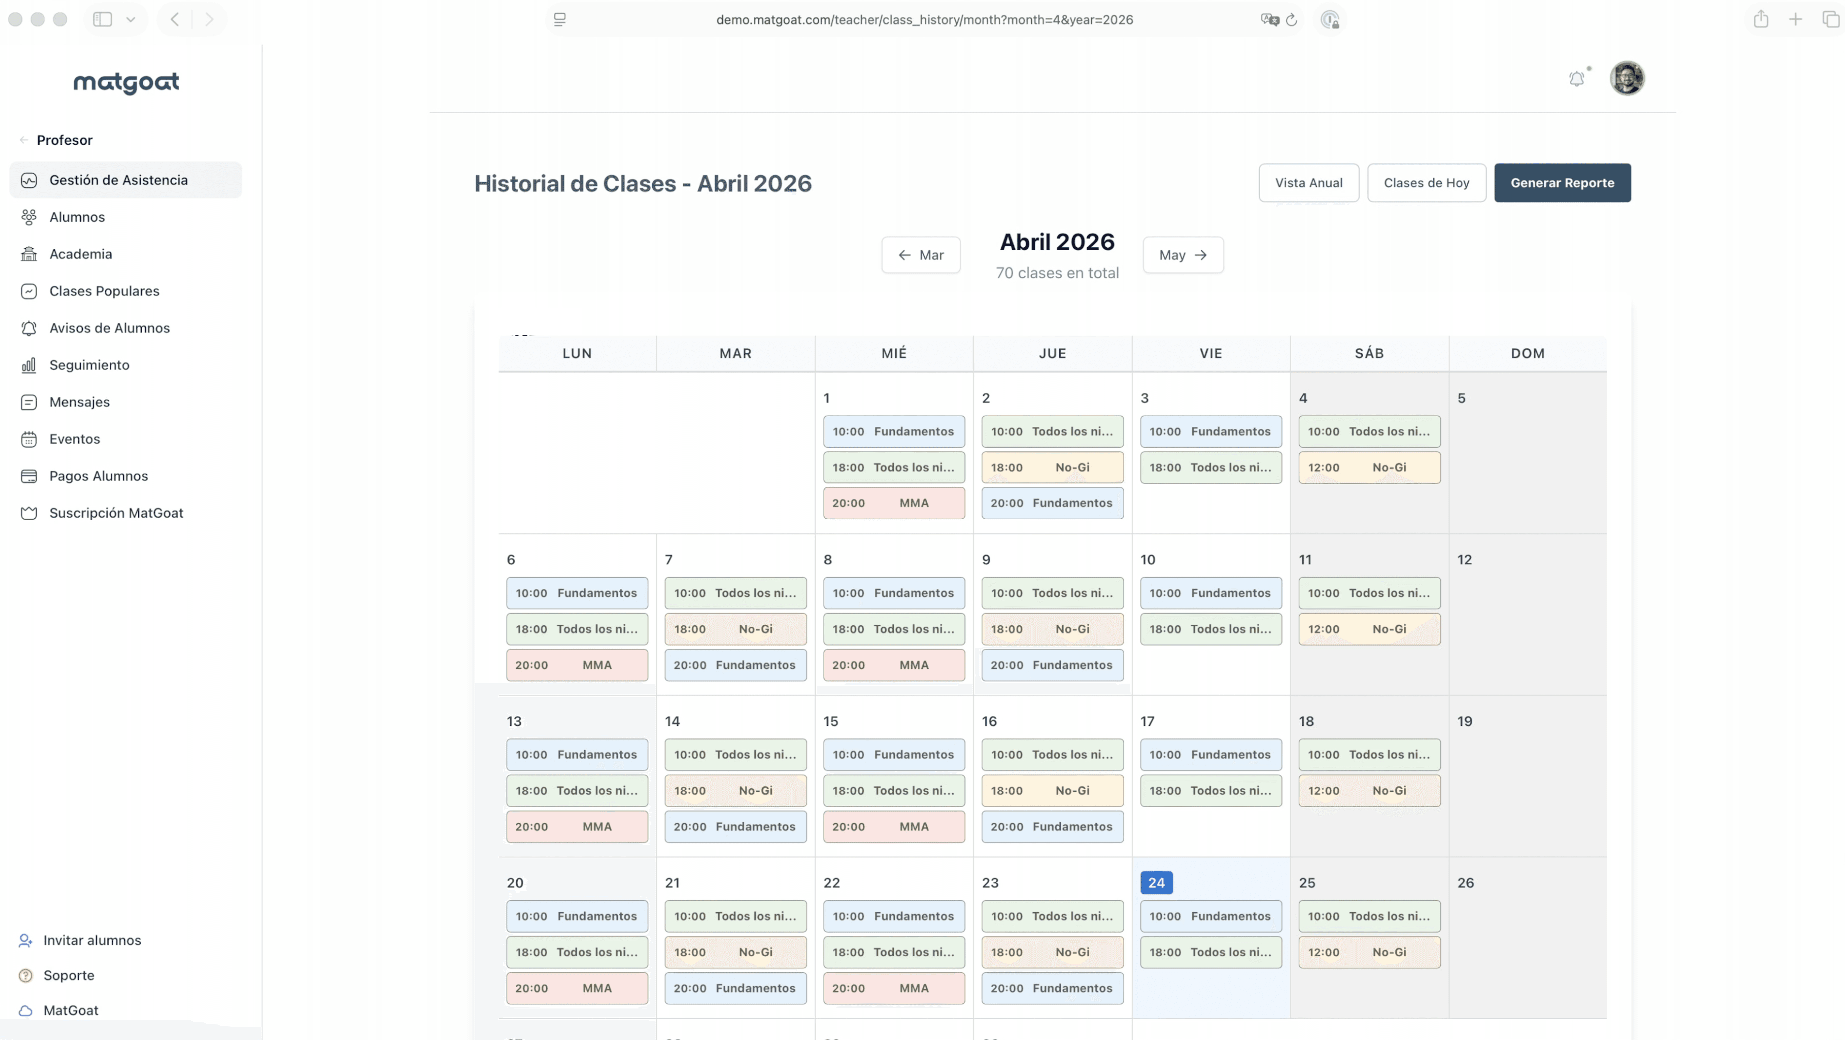Image resolution: width=1845 pixels, height=1040 pixels.
Task: Open the 18:00 Todos los niveles class on April 17
Action: [x=1211, y=791]
